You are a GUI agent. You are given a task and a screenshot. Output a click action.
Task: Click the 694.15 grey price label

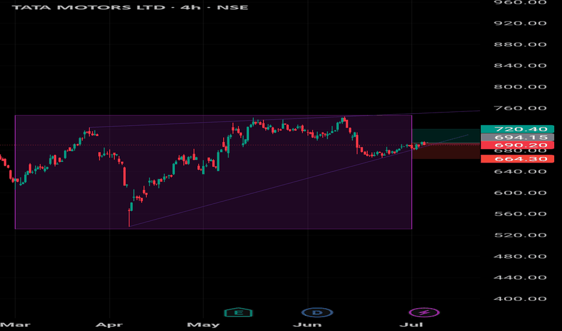pos(517,137)
